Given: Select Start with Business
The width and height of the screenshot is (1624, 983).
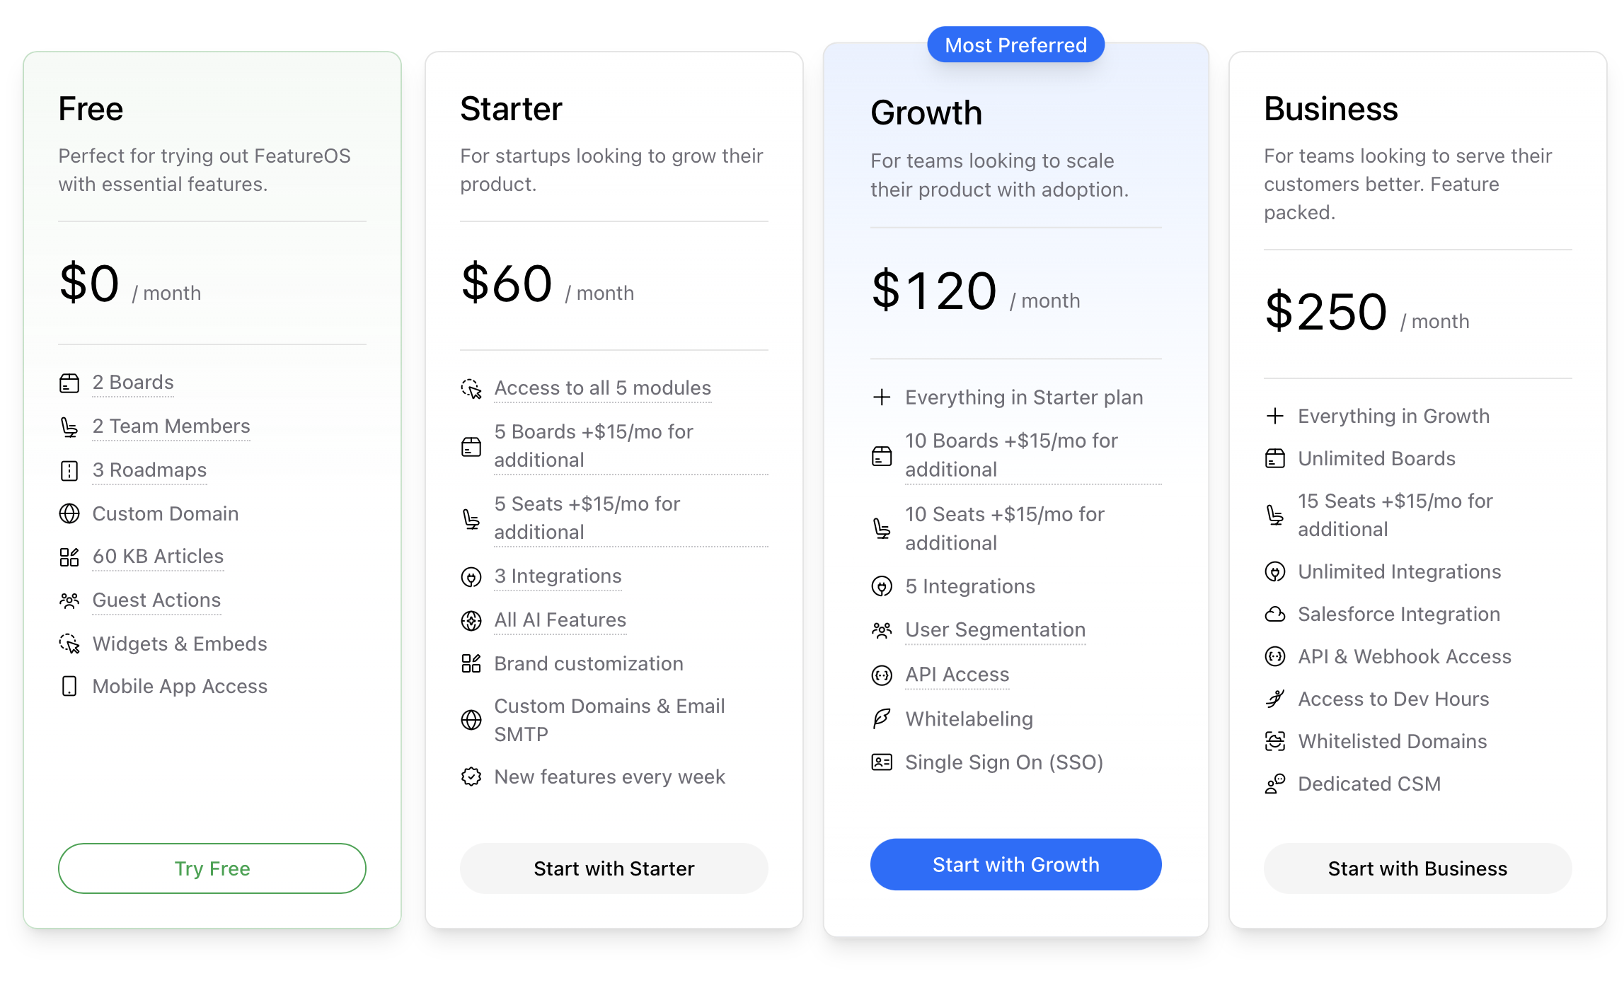Looking at the screenshot, I should tap(1417, 868).
